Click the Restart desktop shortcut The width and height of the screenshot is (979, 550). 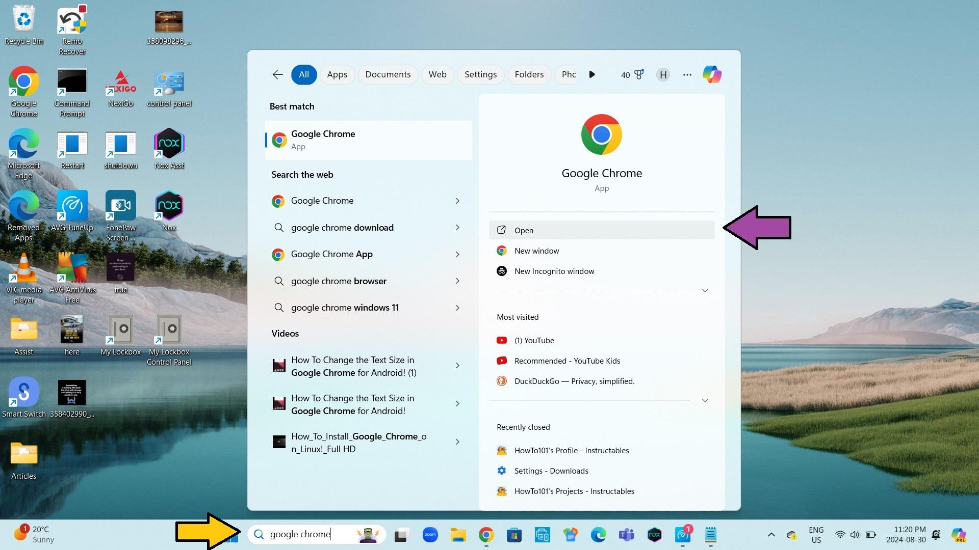(72, 150)
